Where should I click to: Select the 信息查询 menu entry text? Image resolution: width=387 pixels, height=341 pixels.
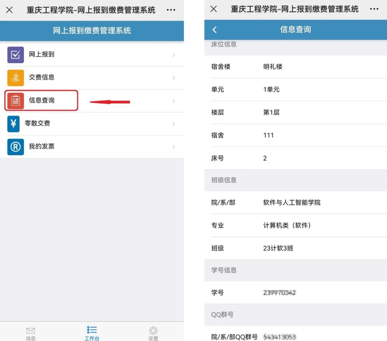pos(42,100)
